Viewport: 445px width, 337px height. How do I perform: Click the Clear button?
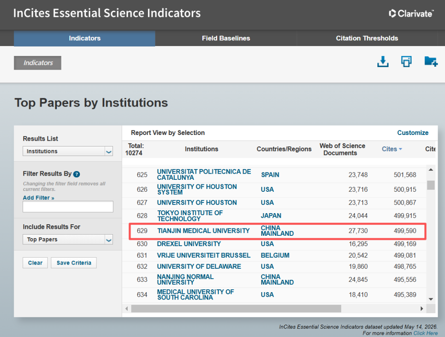(35, 263)
